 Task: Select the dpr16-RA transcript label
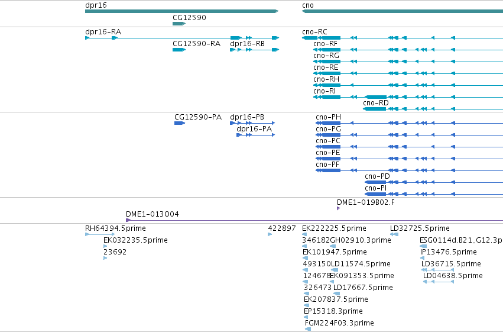pyautogui.click(x=103, y=32)
